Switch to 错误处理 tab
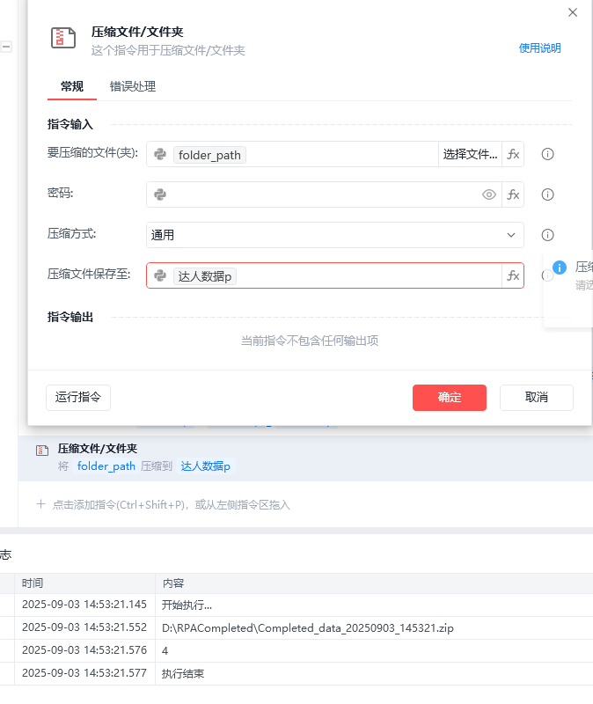The image size is (593, 704). coord(133,86)
